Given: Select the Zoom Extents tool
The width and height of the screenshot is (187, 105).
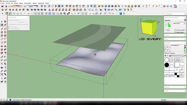Looking at the screenshot, I should [x=2, y=74].
